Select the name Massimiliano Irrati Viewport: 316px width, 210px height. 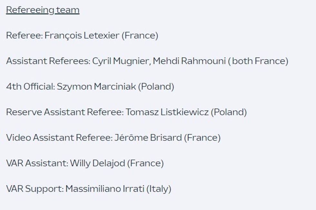tap(104, 189)
